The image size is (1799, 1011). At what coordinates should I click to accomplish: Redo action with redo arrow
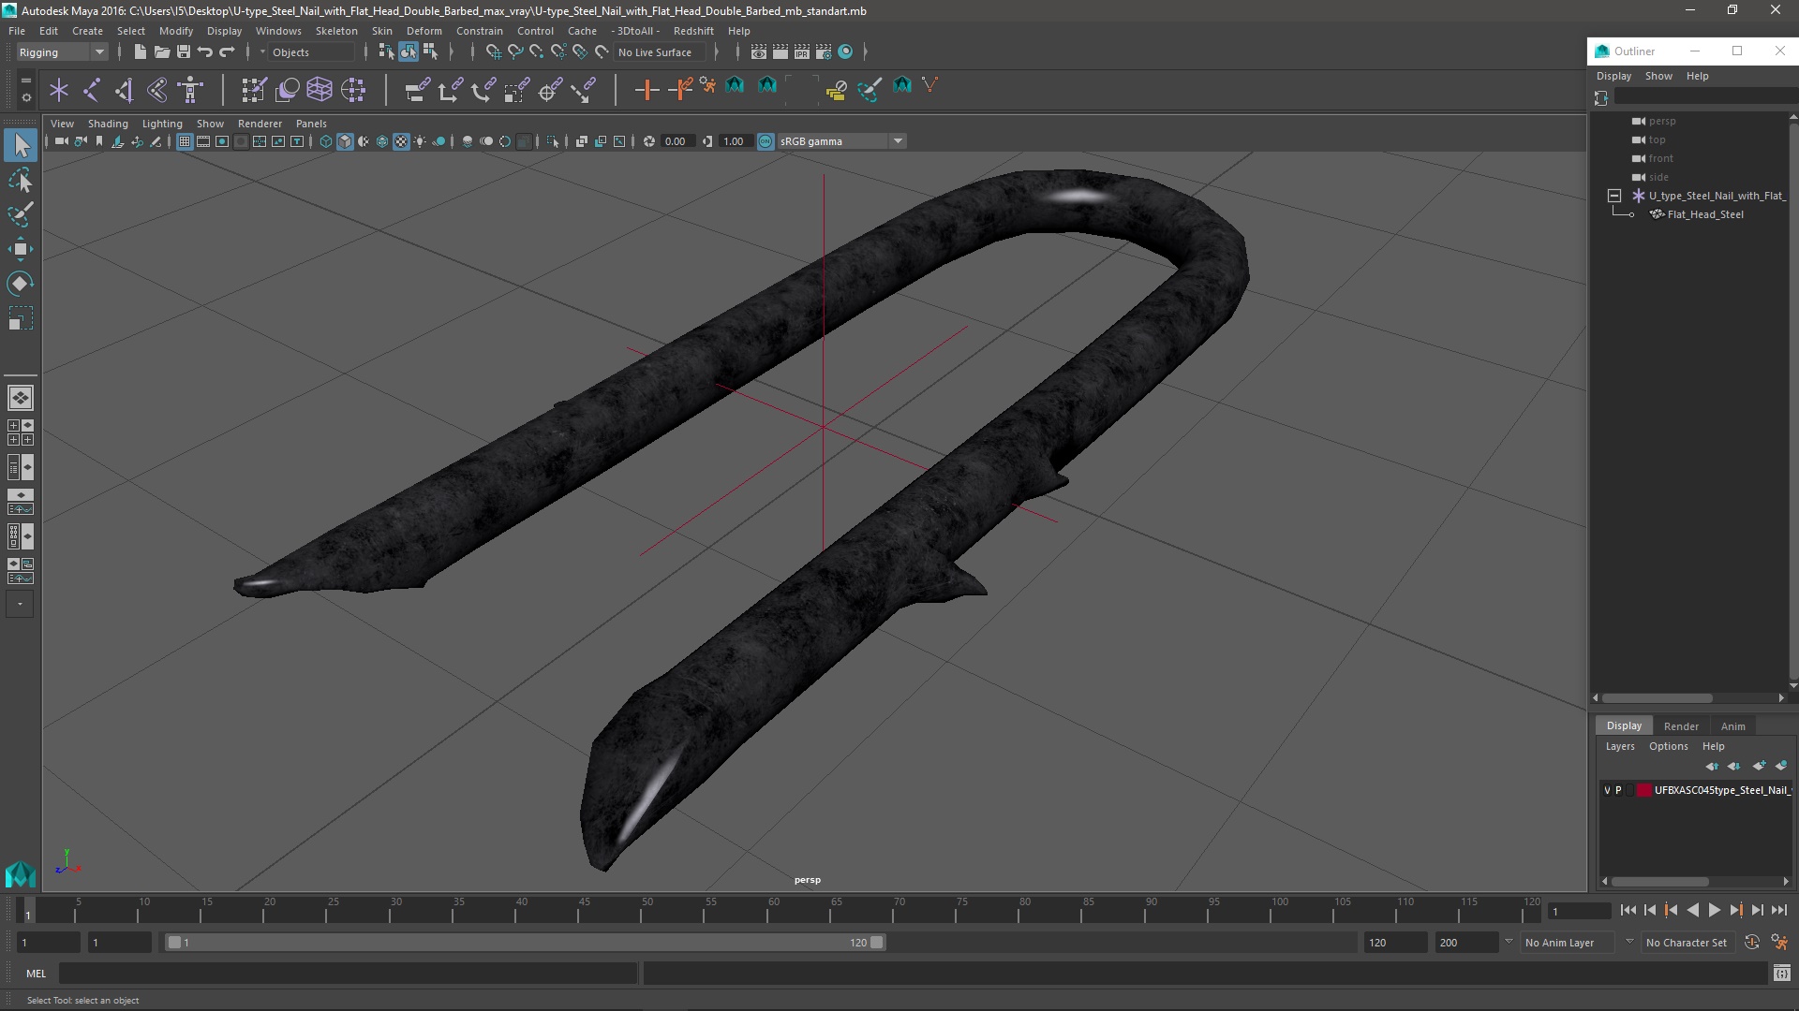point(227,52)
